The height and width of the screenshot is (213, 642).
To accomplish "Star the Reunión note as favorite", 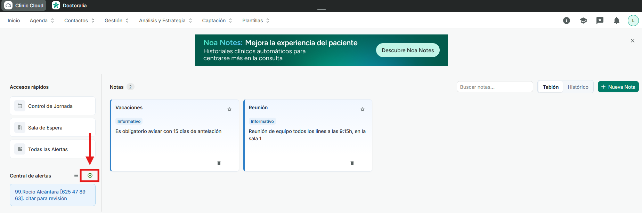I will tap(363, 109).
